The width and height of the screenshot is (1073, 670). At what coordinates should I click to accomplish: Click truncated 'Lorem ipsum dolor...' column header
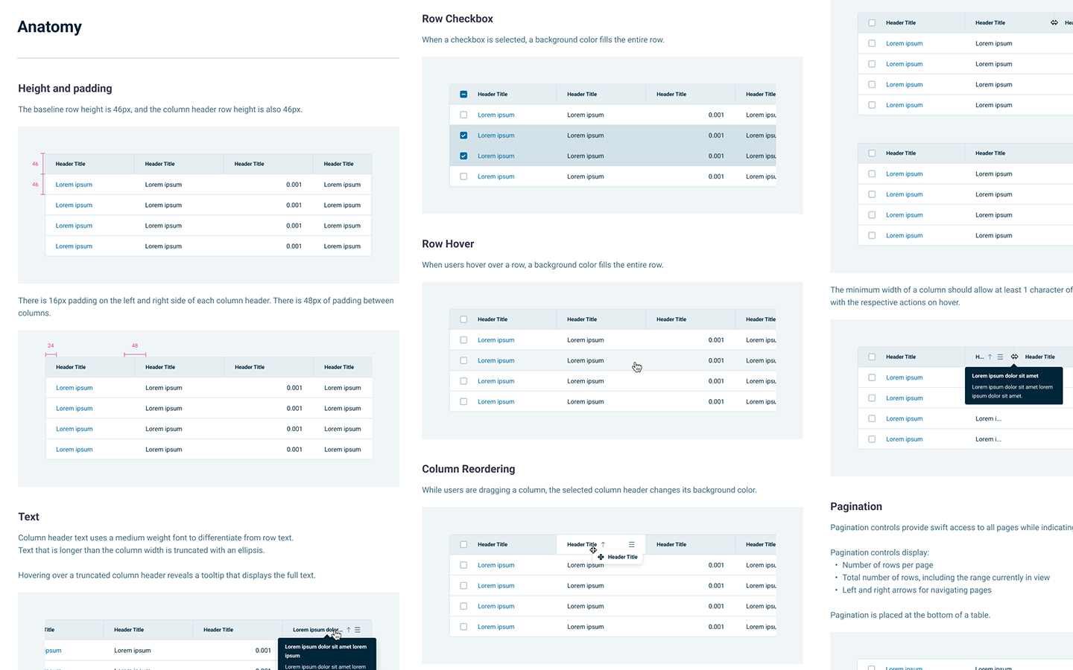[317, 630]
